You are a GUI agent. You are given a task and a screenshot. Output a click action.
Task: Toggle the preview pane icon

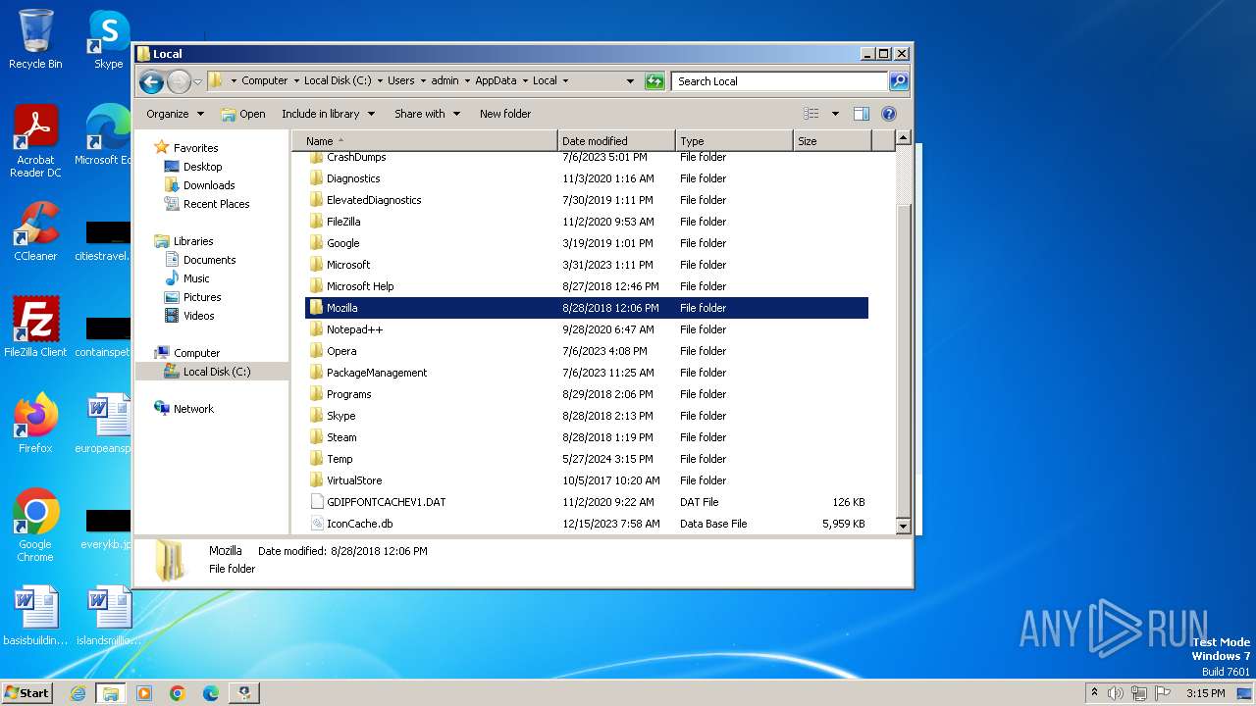coord(861,114)
